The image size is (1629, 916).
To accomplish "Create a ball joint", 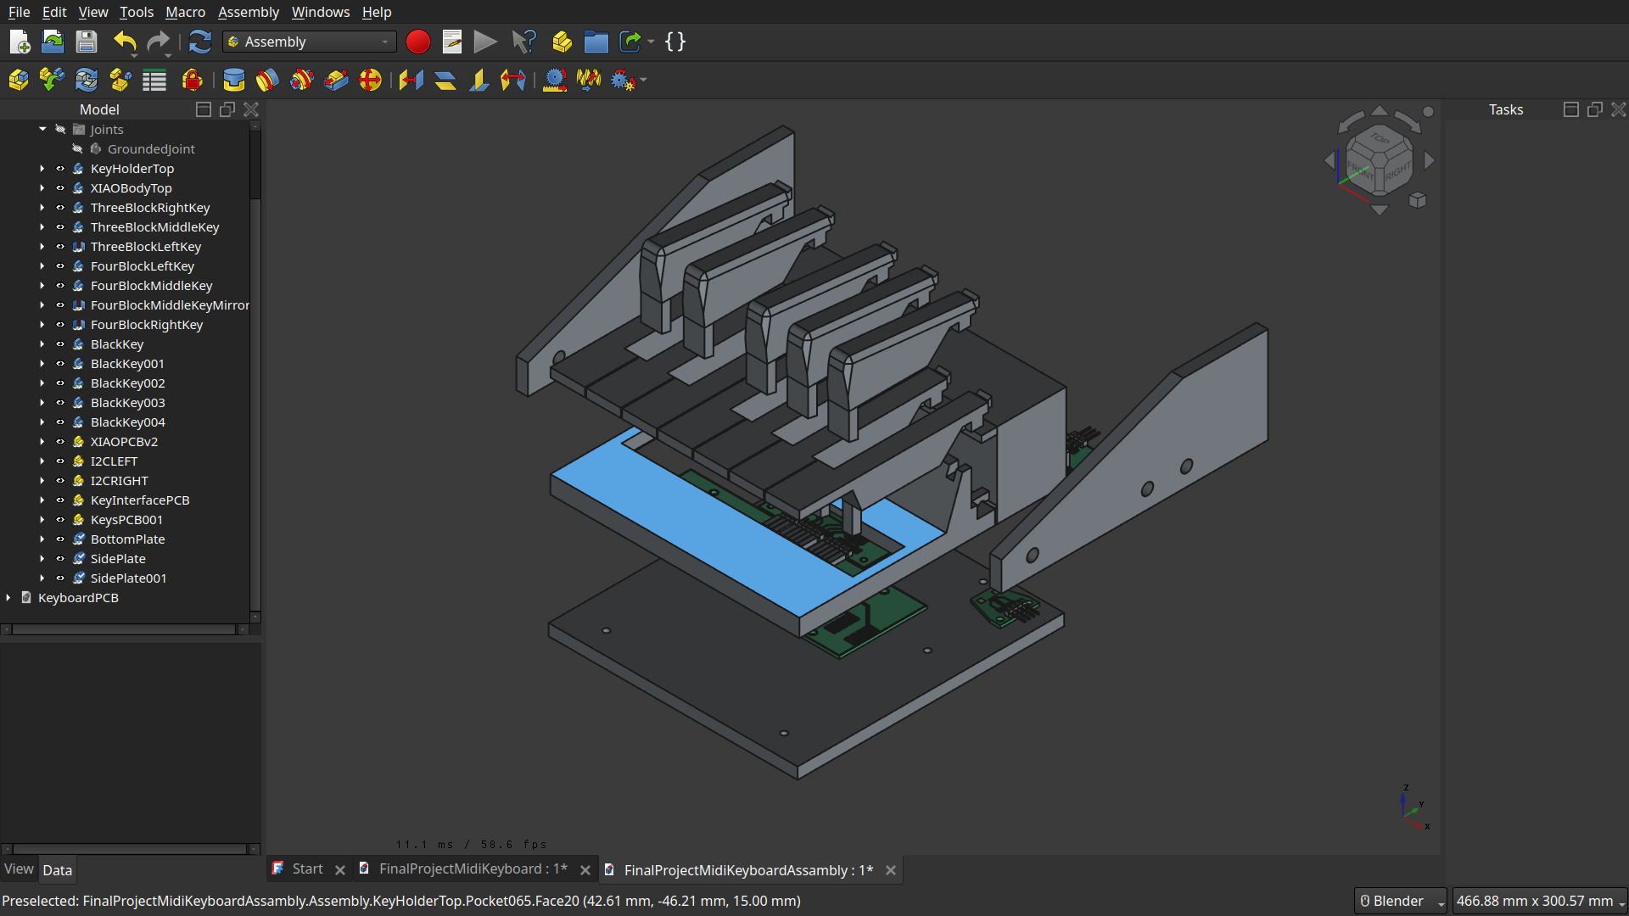I will point(370,81).
